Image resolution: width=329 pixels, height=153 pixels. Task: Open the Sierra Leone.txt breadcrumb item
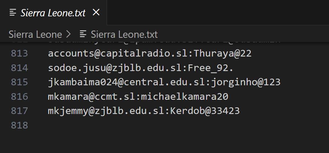[124, 34]
